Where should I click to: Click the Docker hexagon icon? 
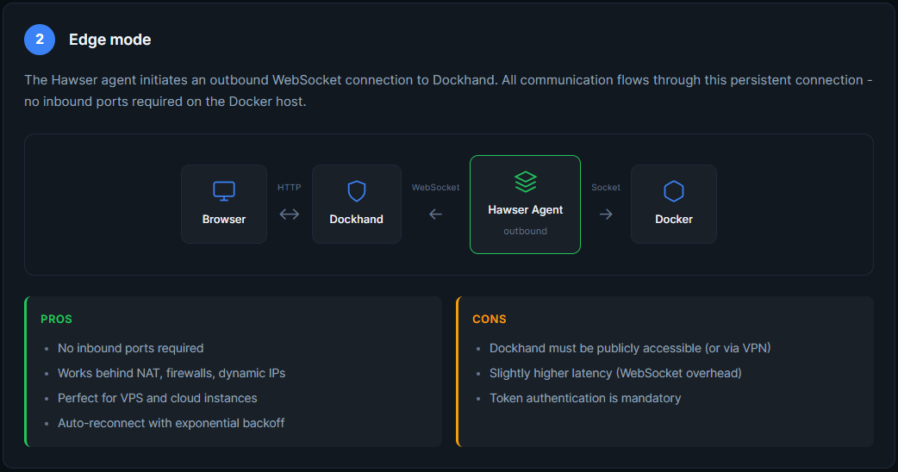pyautogui.click(x=673, y=190)
